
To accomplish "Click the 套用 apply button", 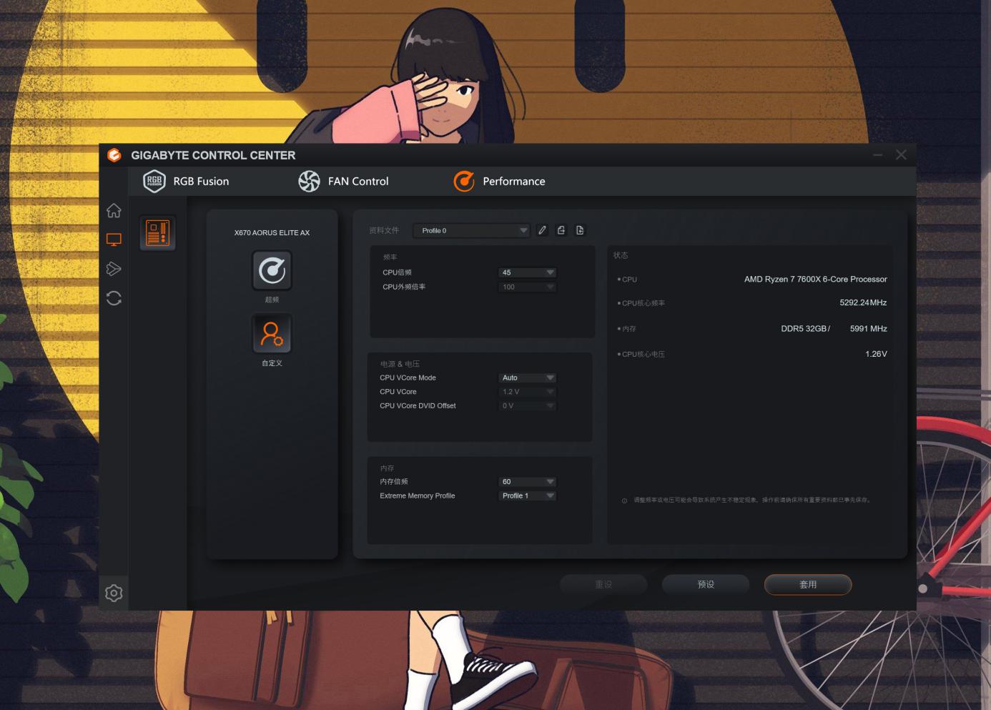I will [808, 584].
